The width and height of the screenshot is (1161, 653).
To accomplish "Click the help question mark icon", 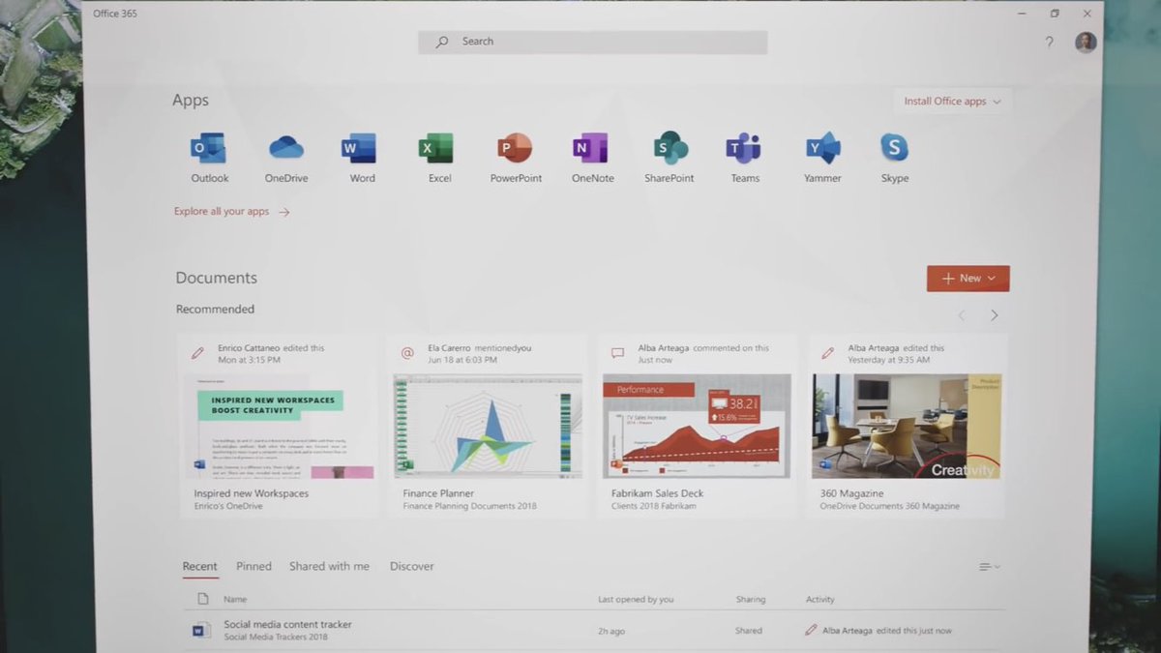I will click(1049, 43).
